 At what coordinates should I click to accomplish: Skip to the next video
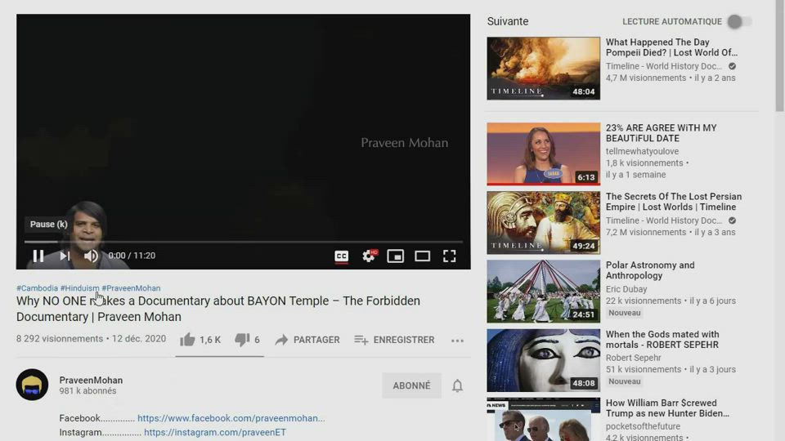65,256
